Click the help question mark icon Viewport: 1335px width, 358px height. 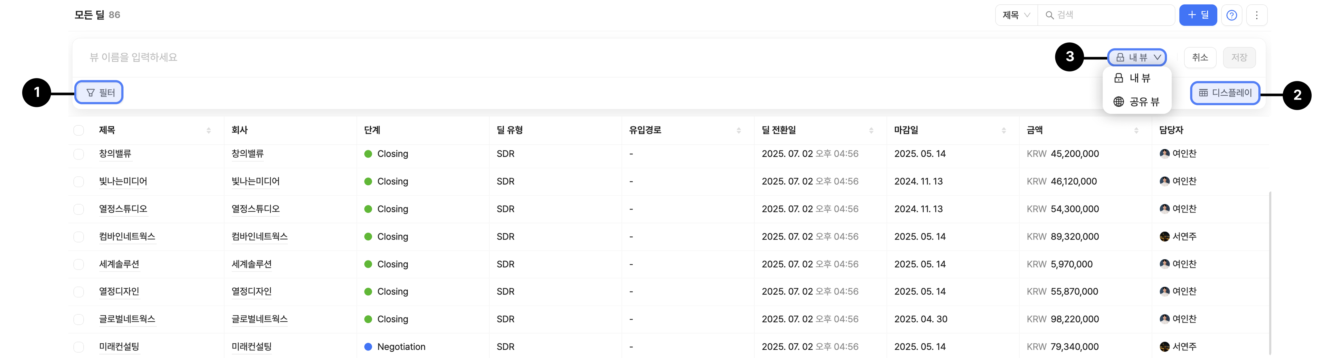point(1232,15)
